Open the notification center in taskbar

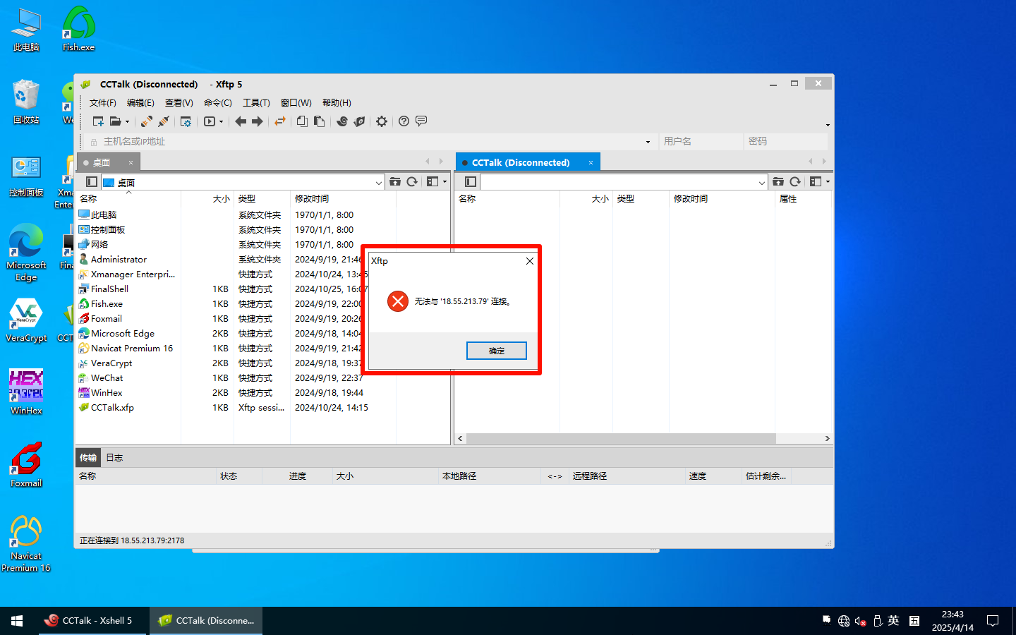pos(993,621)
